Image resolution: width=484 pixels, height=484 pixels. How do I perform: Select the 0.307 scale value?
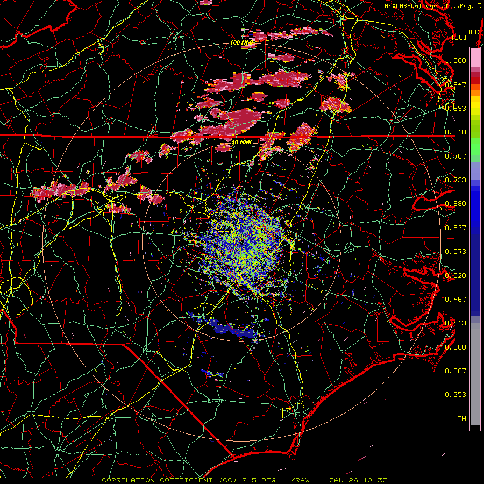point(455,371)
